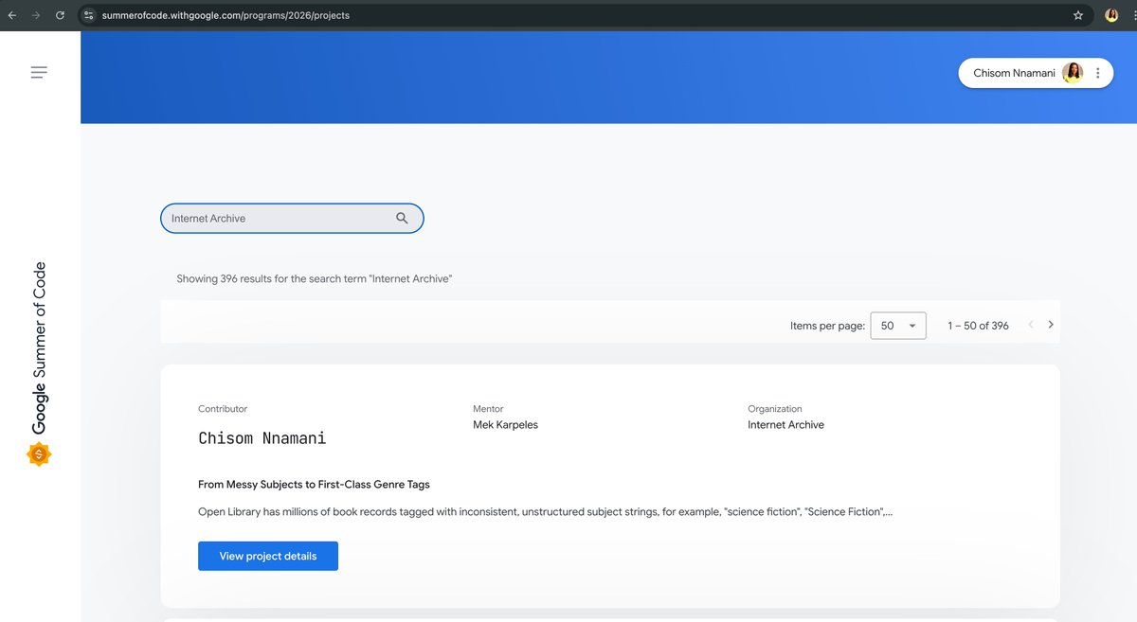Click the search magnifier icon
Viewport: 1137px width, 622px height.
[402, 218]
